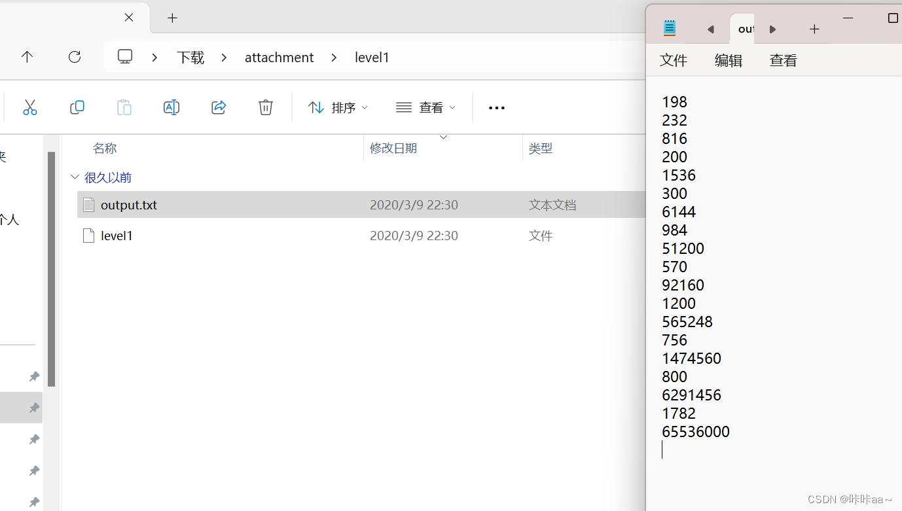Open the 文件 menu in Notepad

coord(674,60)
